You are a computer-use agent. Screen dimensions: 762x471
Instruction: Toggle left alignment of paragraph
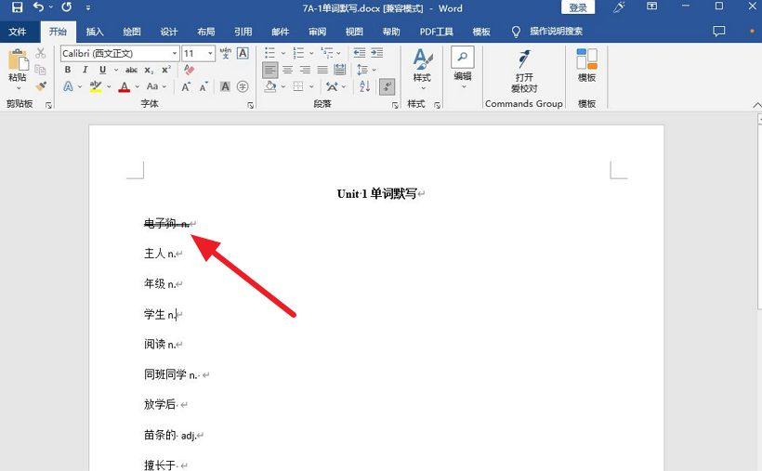(x=270, y=70)
